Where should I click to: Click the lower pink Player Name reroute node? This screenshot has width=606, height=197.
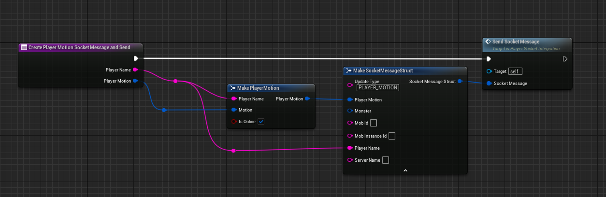tap(233, 151)
